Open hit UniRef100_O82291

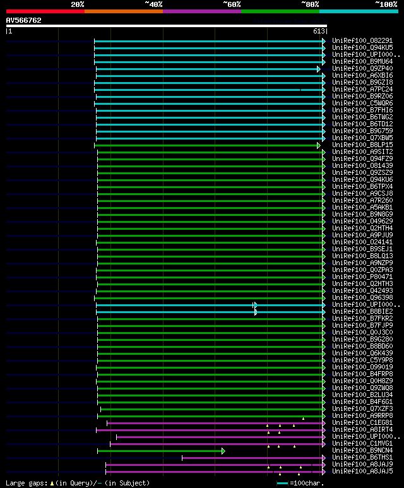[362, 41]
